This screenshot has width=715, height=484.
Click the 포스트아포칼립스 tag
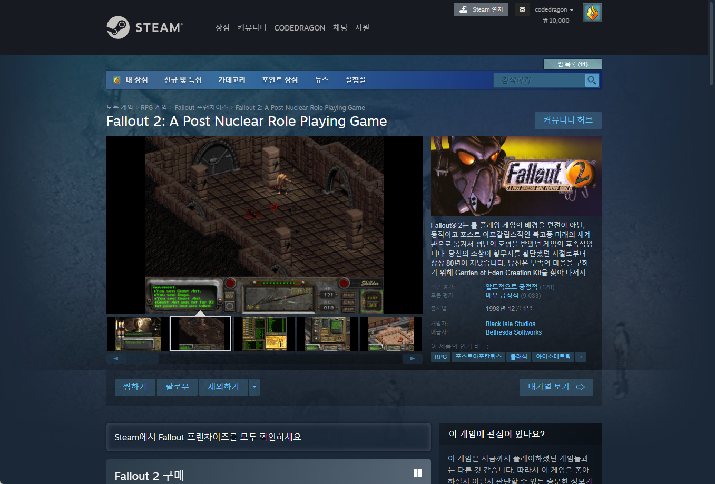tap(478, 357)
